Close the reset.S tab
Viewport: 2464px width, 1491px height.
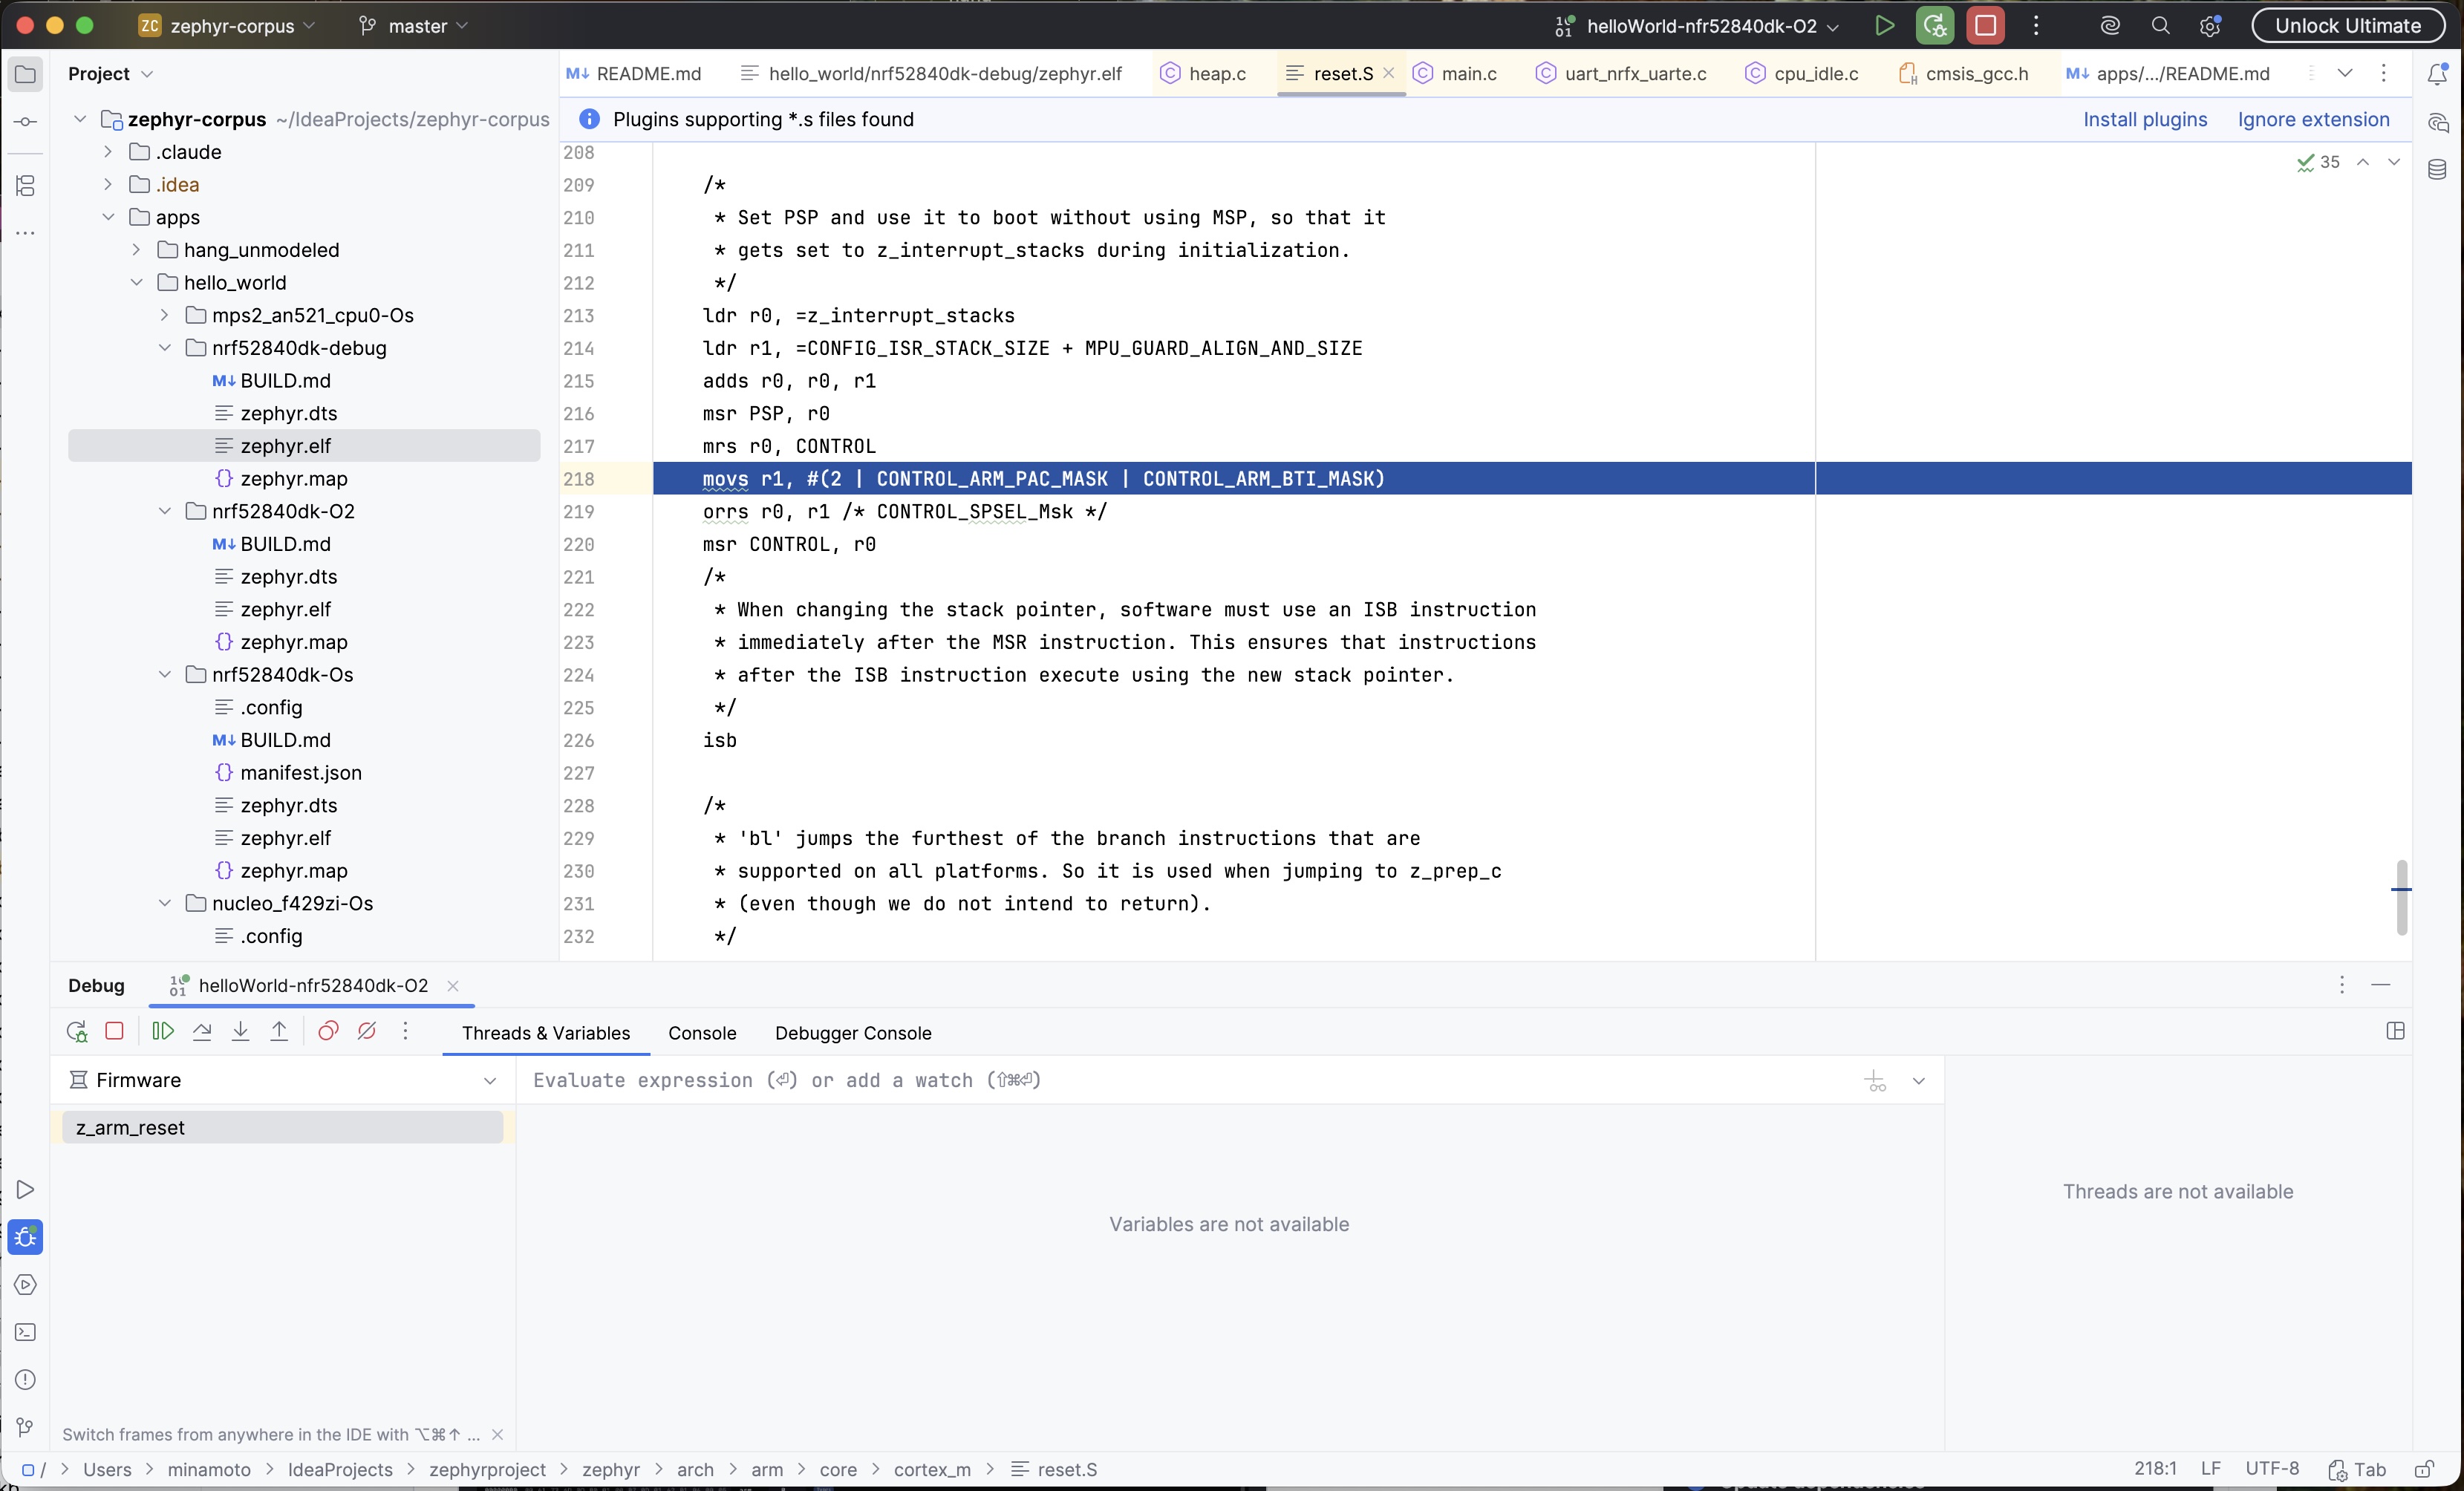(x=1388, y=74)
